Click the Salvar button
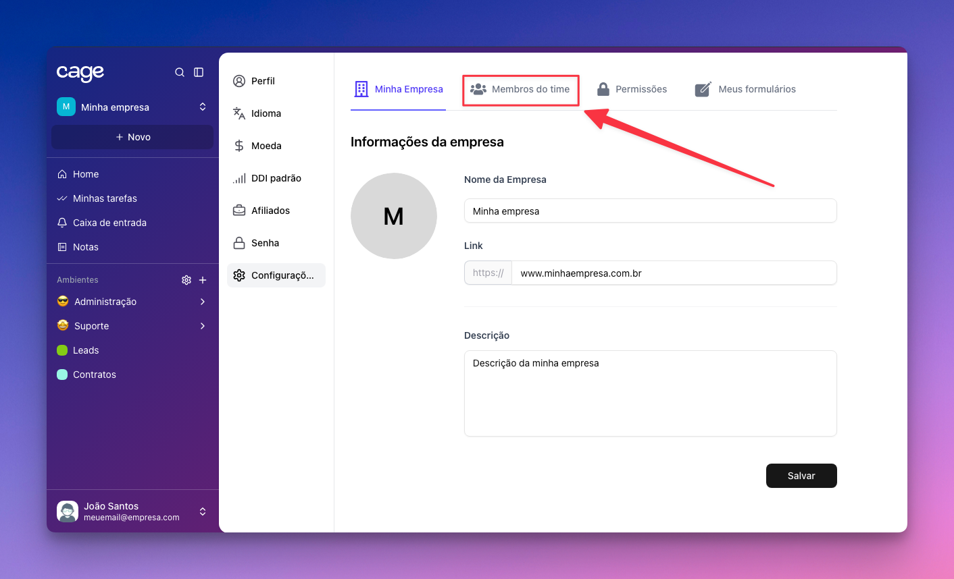The width and height of the screenshot is (954, 579). (801, 476)
